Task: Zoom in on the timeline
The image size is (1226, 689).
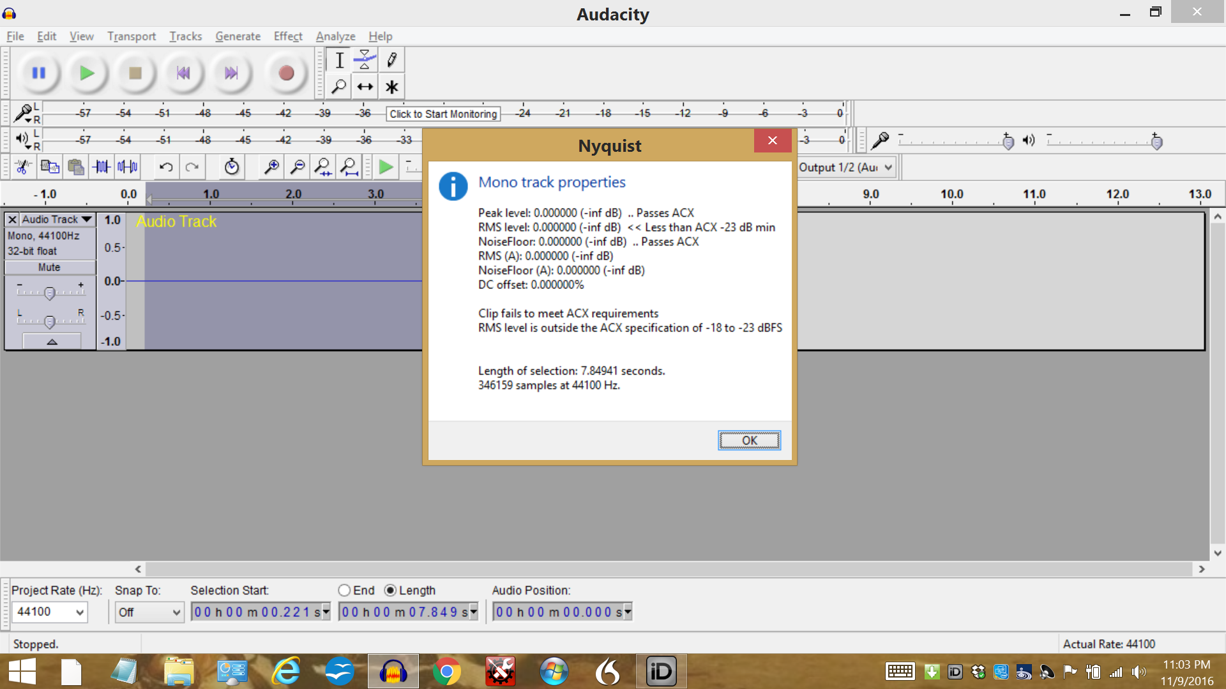Action: tap(271, 167)
